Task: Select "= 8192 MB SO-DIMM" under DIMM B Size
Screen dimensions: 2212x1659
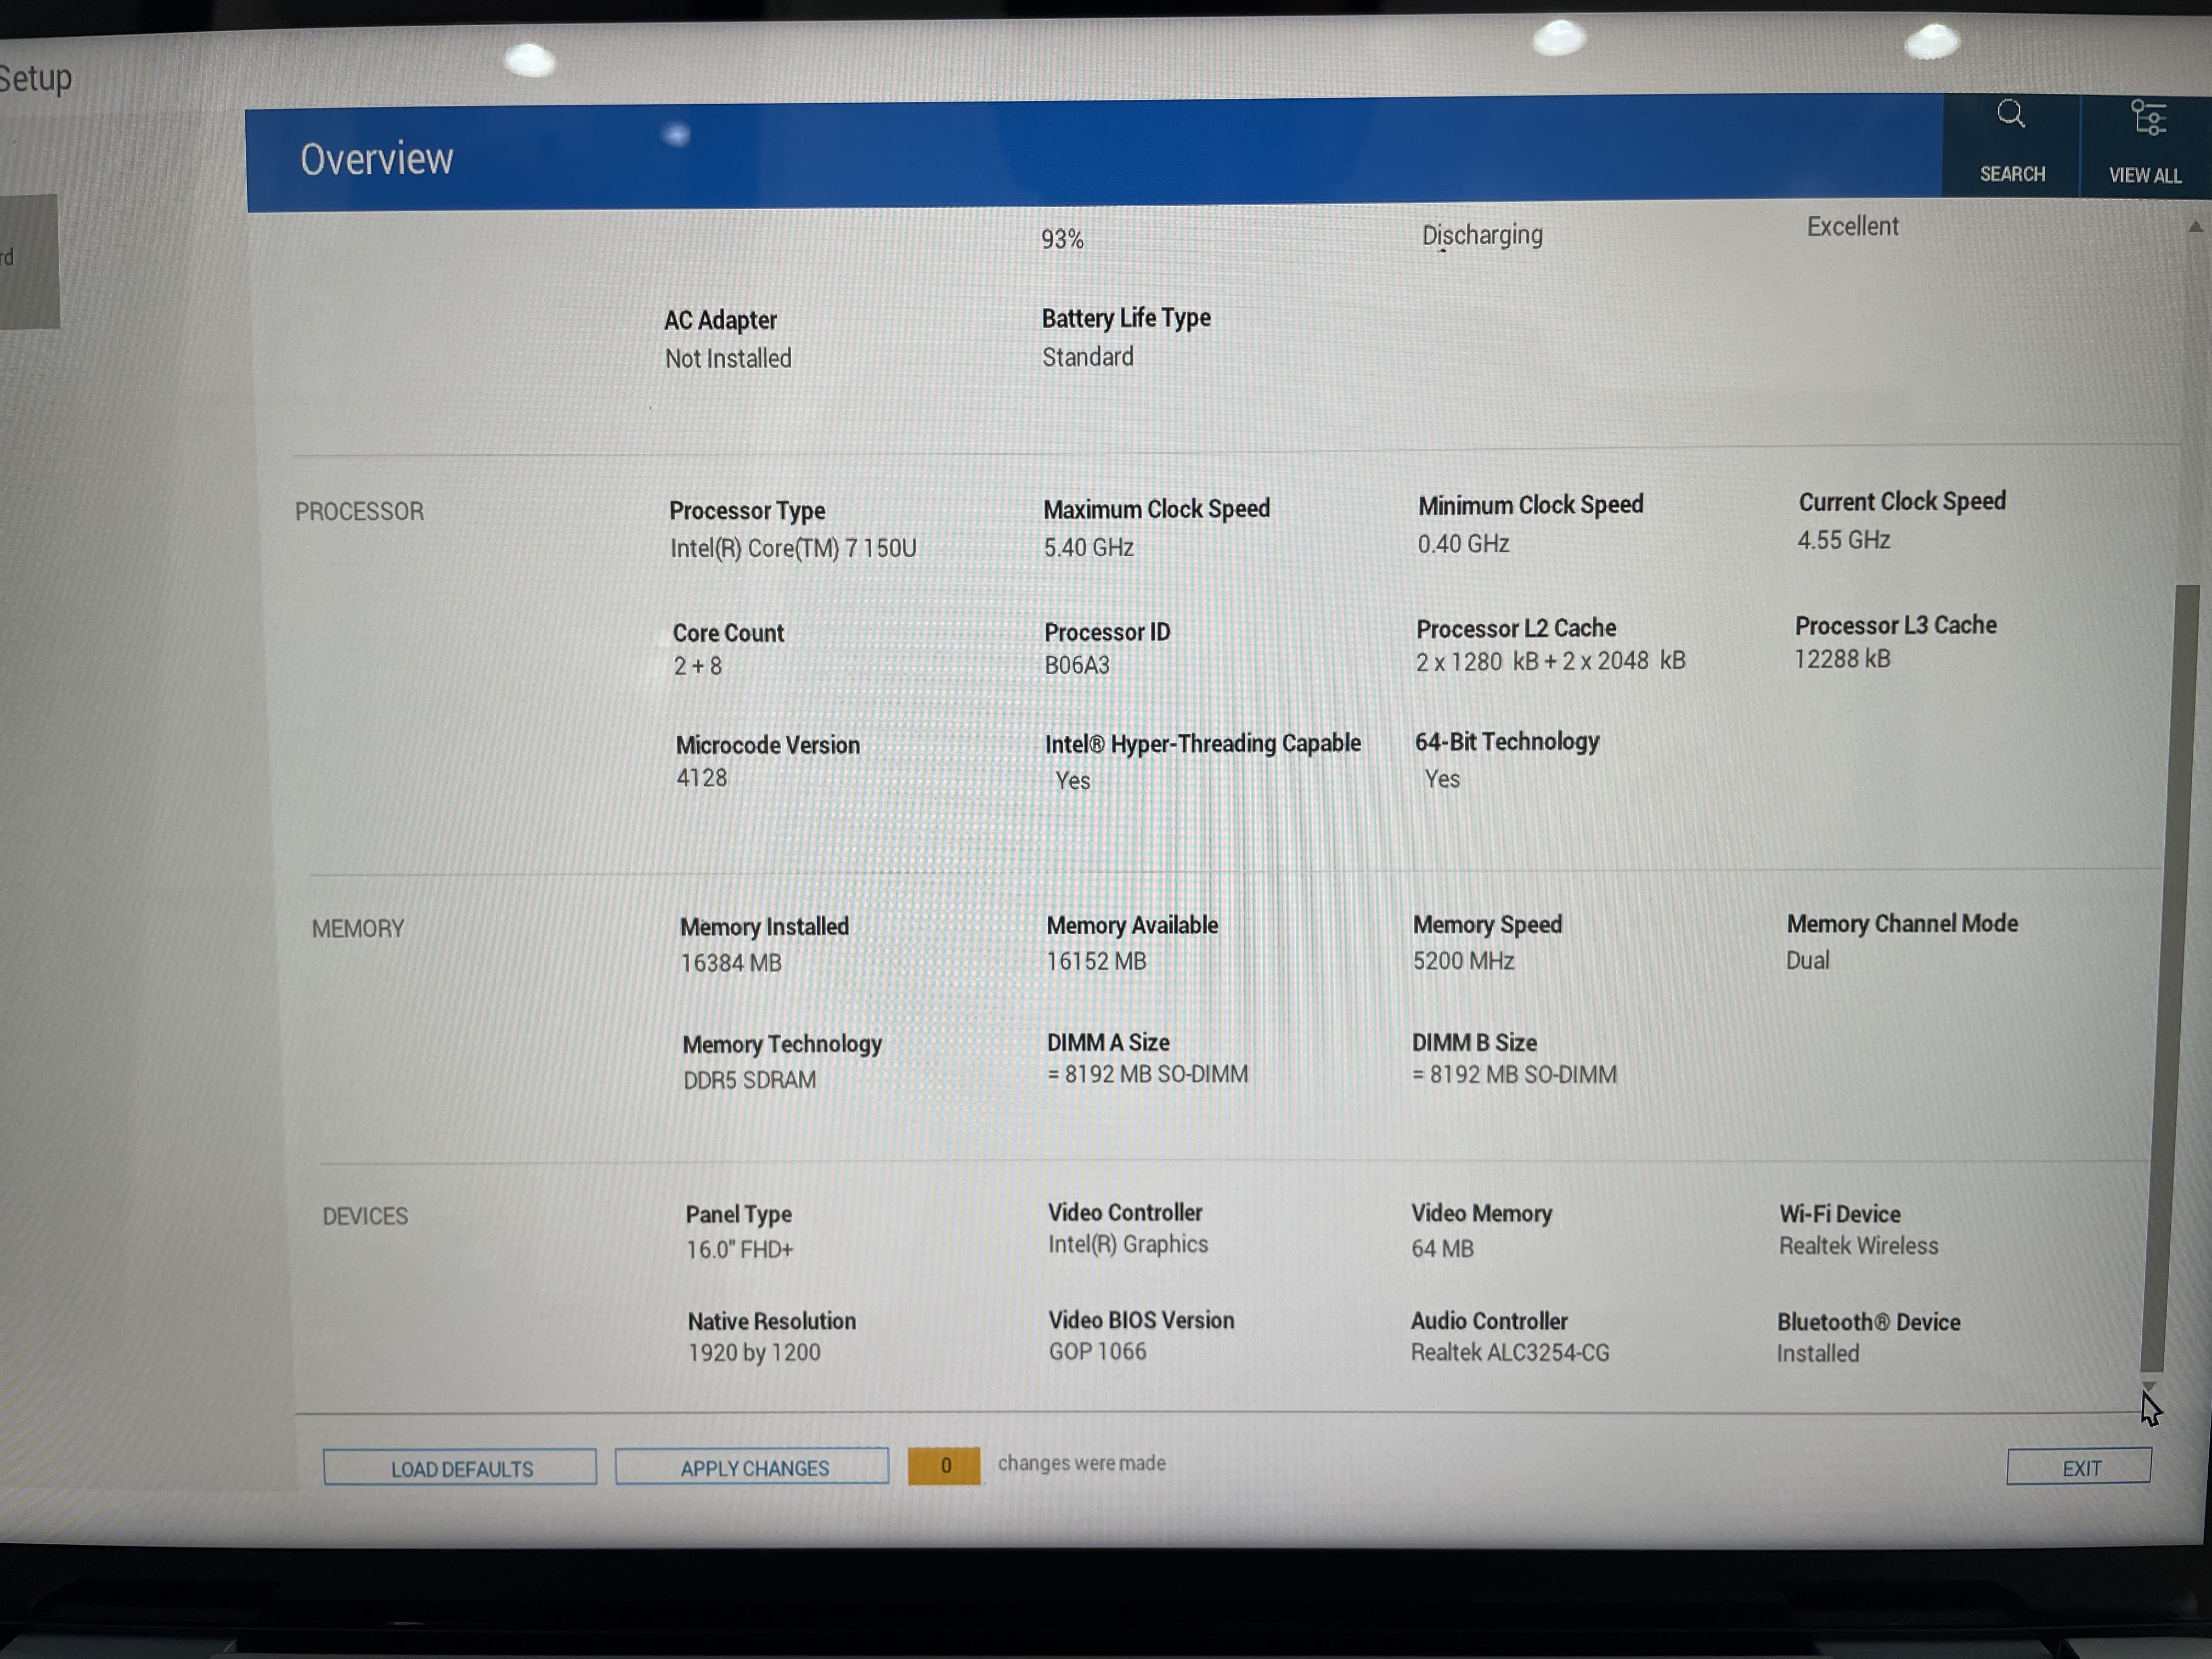Action: pos(1514,1074)
